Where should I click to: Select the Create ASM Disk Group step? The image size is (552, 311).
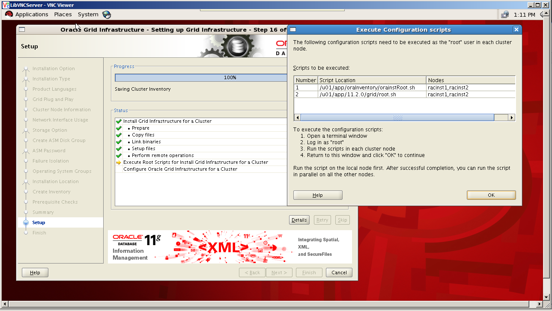pyautogui.click(x=59, y=140)
